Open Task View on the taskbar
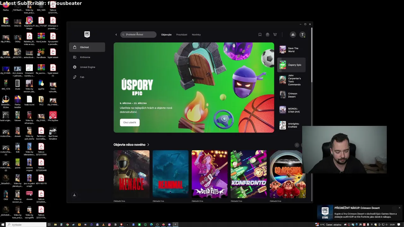Image resolution: width=404 pixels, height=227 pixels. coord(49,224)
